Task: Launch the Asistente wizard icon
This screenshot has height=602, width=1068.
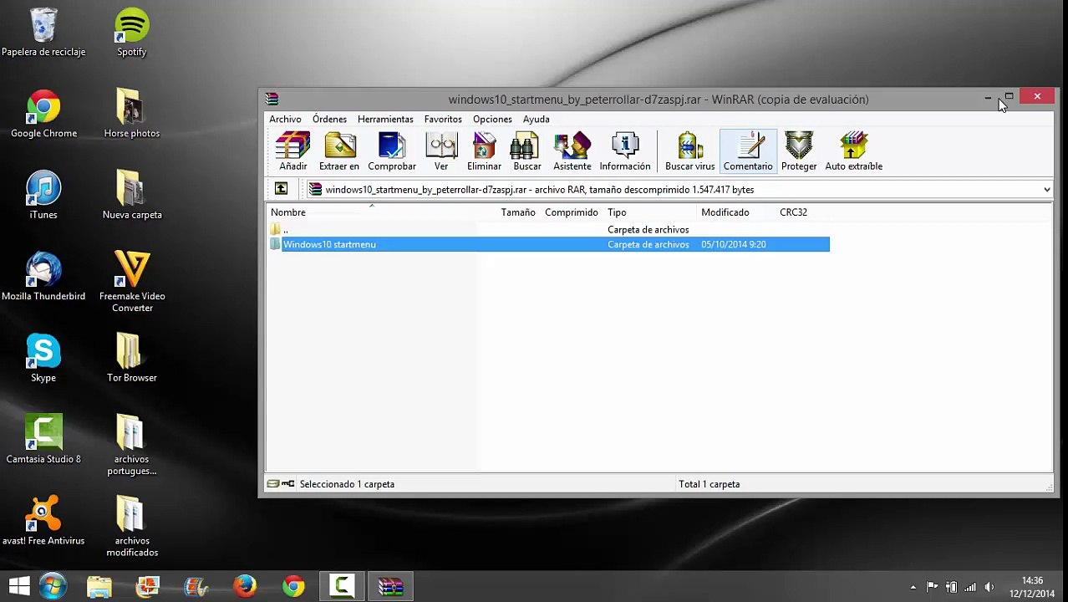Action: point(572,151)
